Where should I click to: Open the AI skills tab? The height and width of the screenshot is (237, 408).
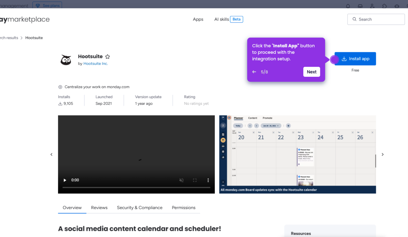pos(222,19)
